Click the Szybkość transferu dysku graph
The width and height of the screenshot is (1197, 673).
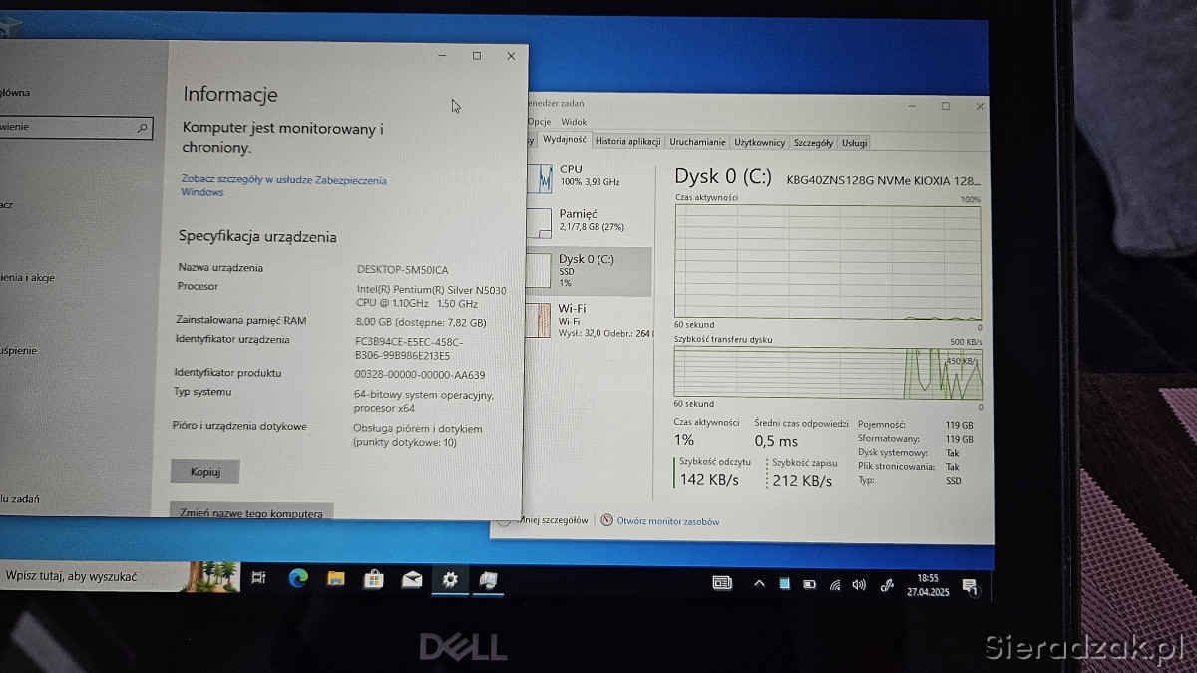pyautogui.click(x=827, y=373)
